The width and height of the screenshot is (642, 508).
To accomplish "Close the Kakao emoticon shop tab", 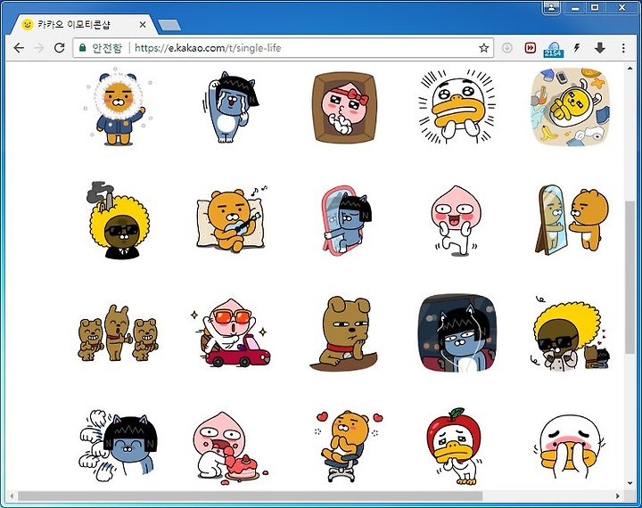I will click(143, 25).
